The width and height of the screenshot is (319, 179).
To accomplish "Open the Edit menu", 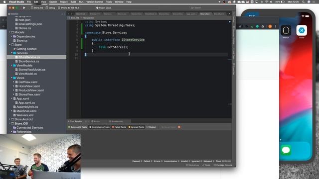I will point(36,2).
